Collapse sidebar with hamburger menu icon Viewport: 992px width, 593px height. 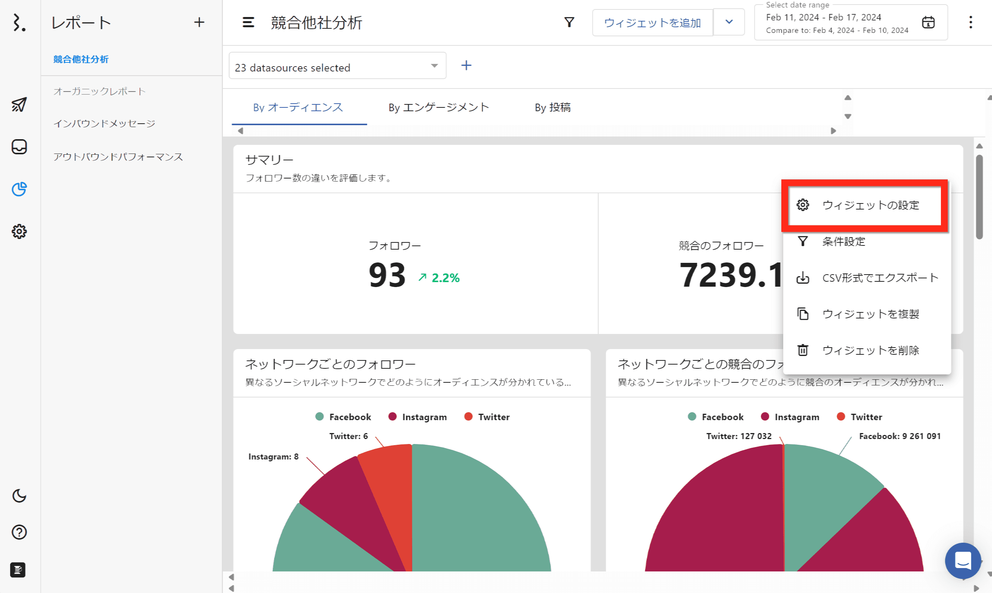pos(248,22)
